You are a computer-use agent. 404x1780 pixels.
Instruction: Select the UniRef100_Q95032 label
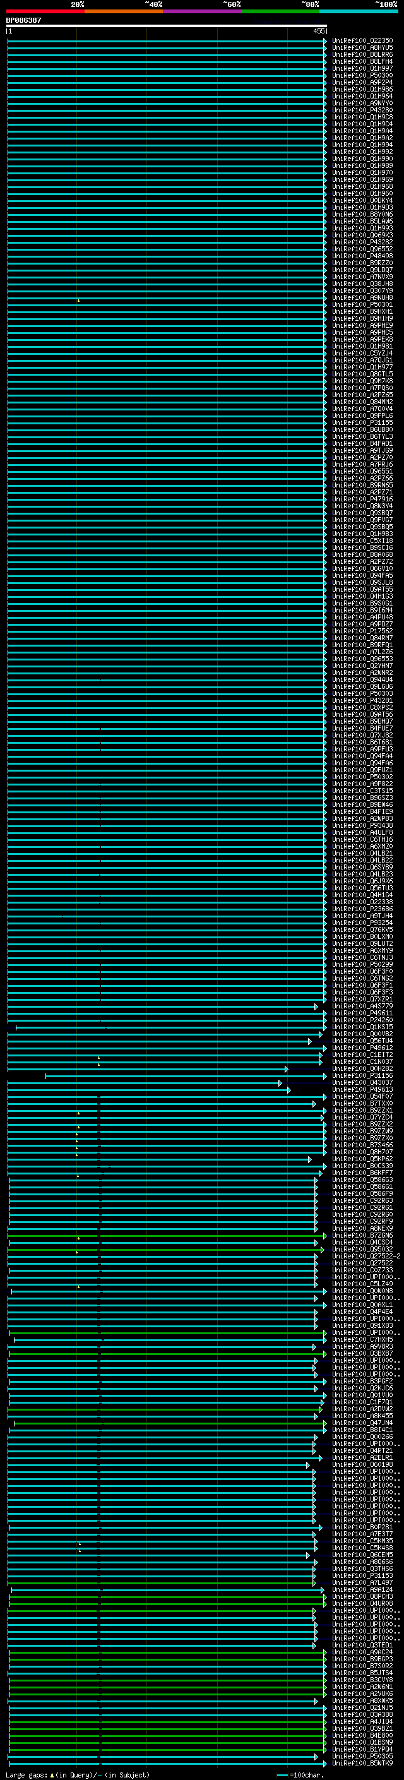[x=362, y=1248]
